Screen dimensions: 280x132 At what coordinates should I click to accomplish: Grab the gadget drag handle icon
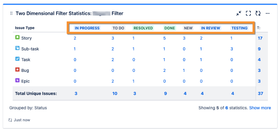pos(11,13)
